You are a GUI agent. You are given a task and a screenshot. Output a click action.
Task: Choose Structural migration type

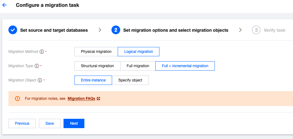(x=97, y=66)
